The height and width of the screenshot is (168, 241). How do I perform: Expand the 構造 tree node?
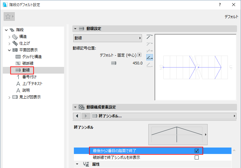(x=10, y=37)
